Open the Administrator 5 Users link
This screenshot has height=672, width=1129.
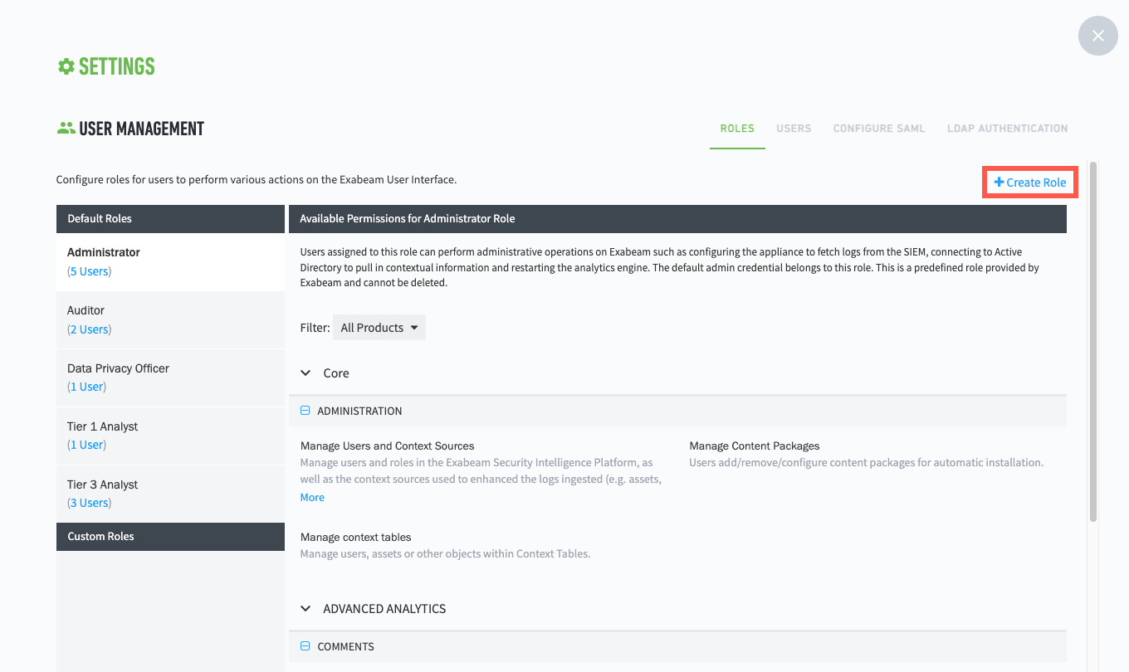tap(89, 271)
